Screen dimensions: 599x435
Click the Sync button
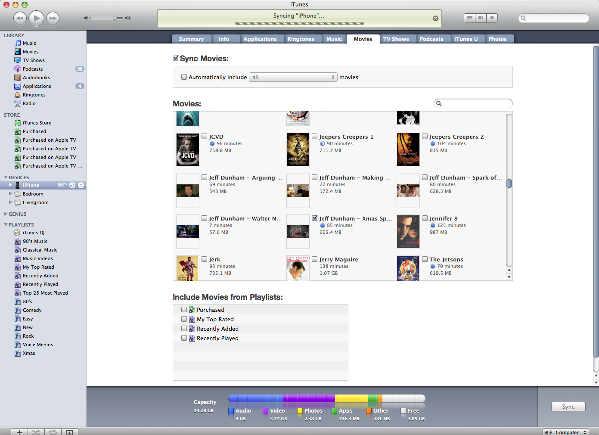(568, 407)
